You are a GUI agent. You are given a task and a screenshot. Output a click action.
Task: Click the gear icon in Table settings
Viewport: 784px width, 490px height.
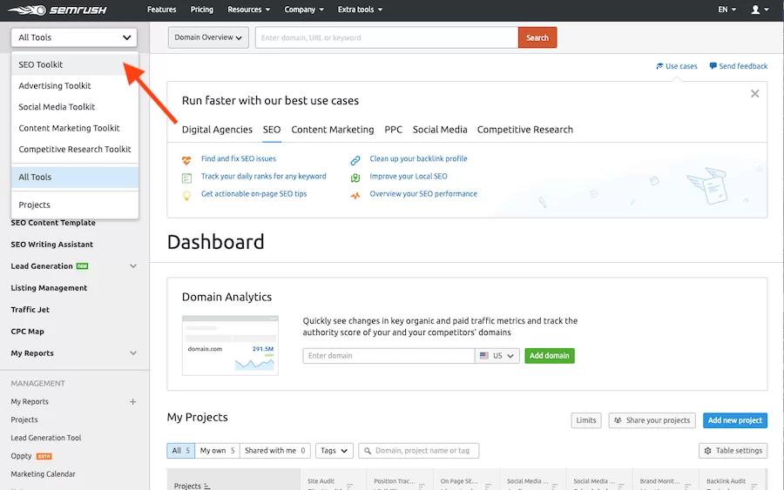click(x=707, y=451)
